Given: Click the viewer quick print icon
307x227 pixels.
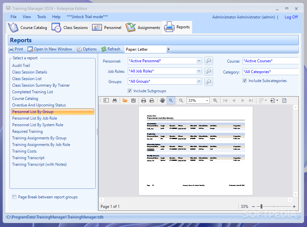Looking at the screenshot, I should pyautogui.click(x=152, y=100).
